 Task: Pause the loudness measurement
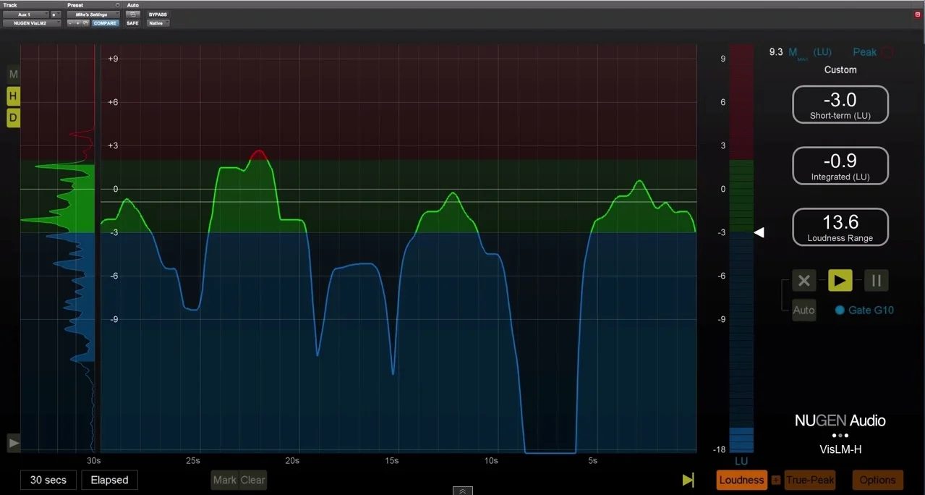tap(876, 280)
